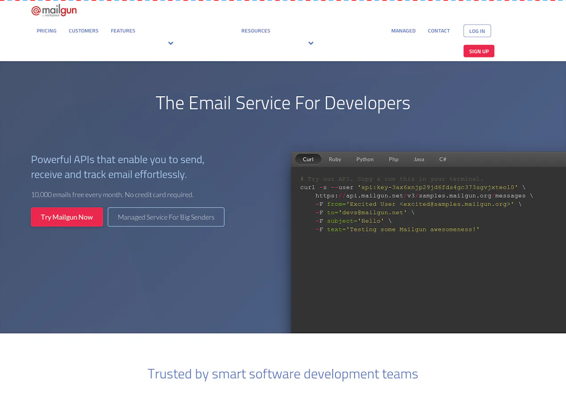The image size is (566, 396).
Task: Open the Resources menu item
Action: tap(256, 31)
